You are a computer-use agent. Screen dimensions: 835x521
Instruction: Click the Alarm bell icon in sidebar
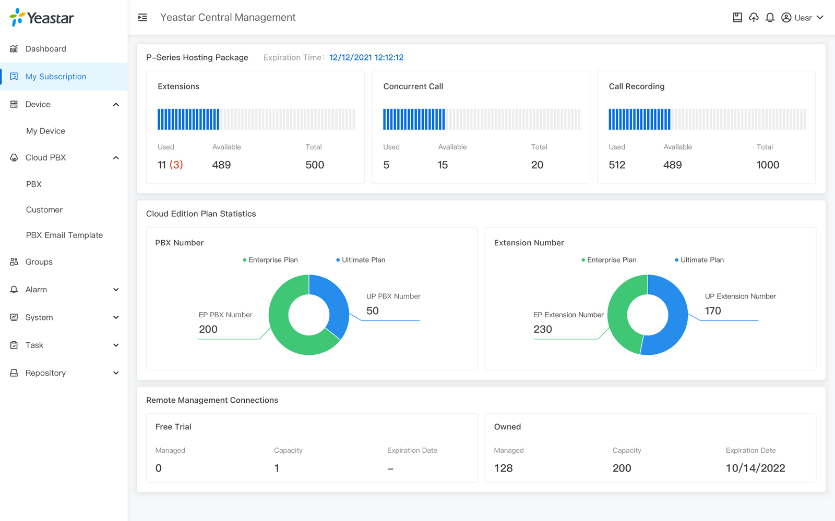tap(14, 290)
